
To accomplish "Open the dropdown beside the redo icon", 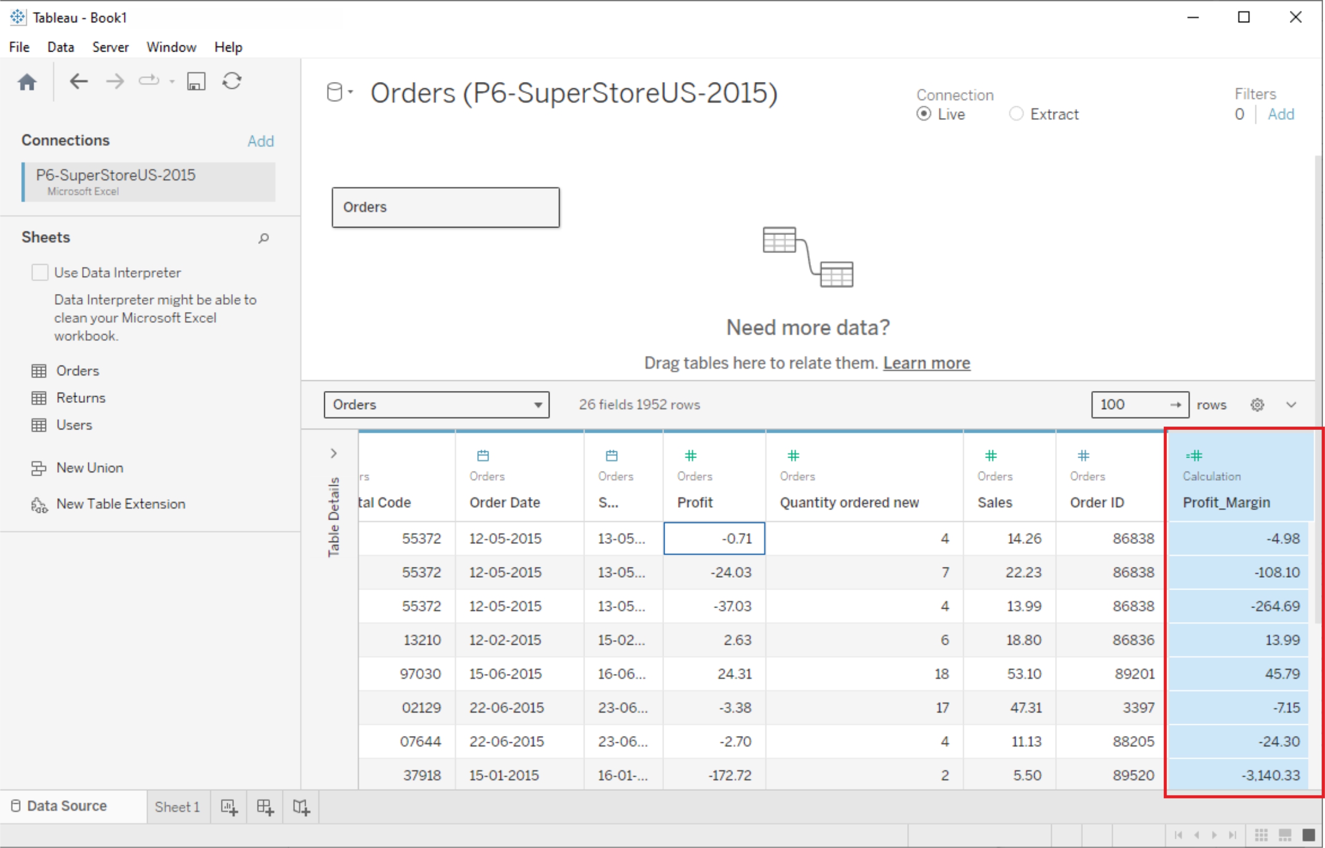I will 172,82.
